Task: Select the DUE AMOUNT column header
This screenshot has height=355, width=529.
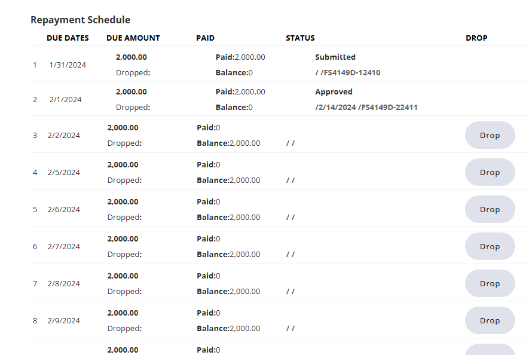Action: (133, 38)
